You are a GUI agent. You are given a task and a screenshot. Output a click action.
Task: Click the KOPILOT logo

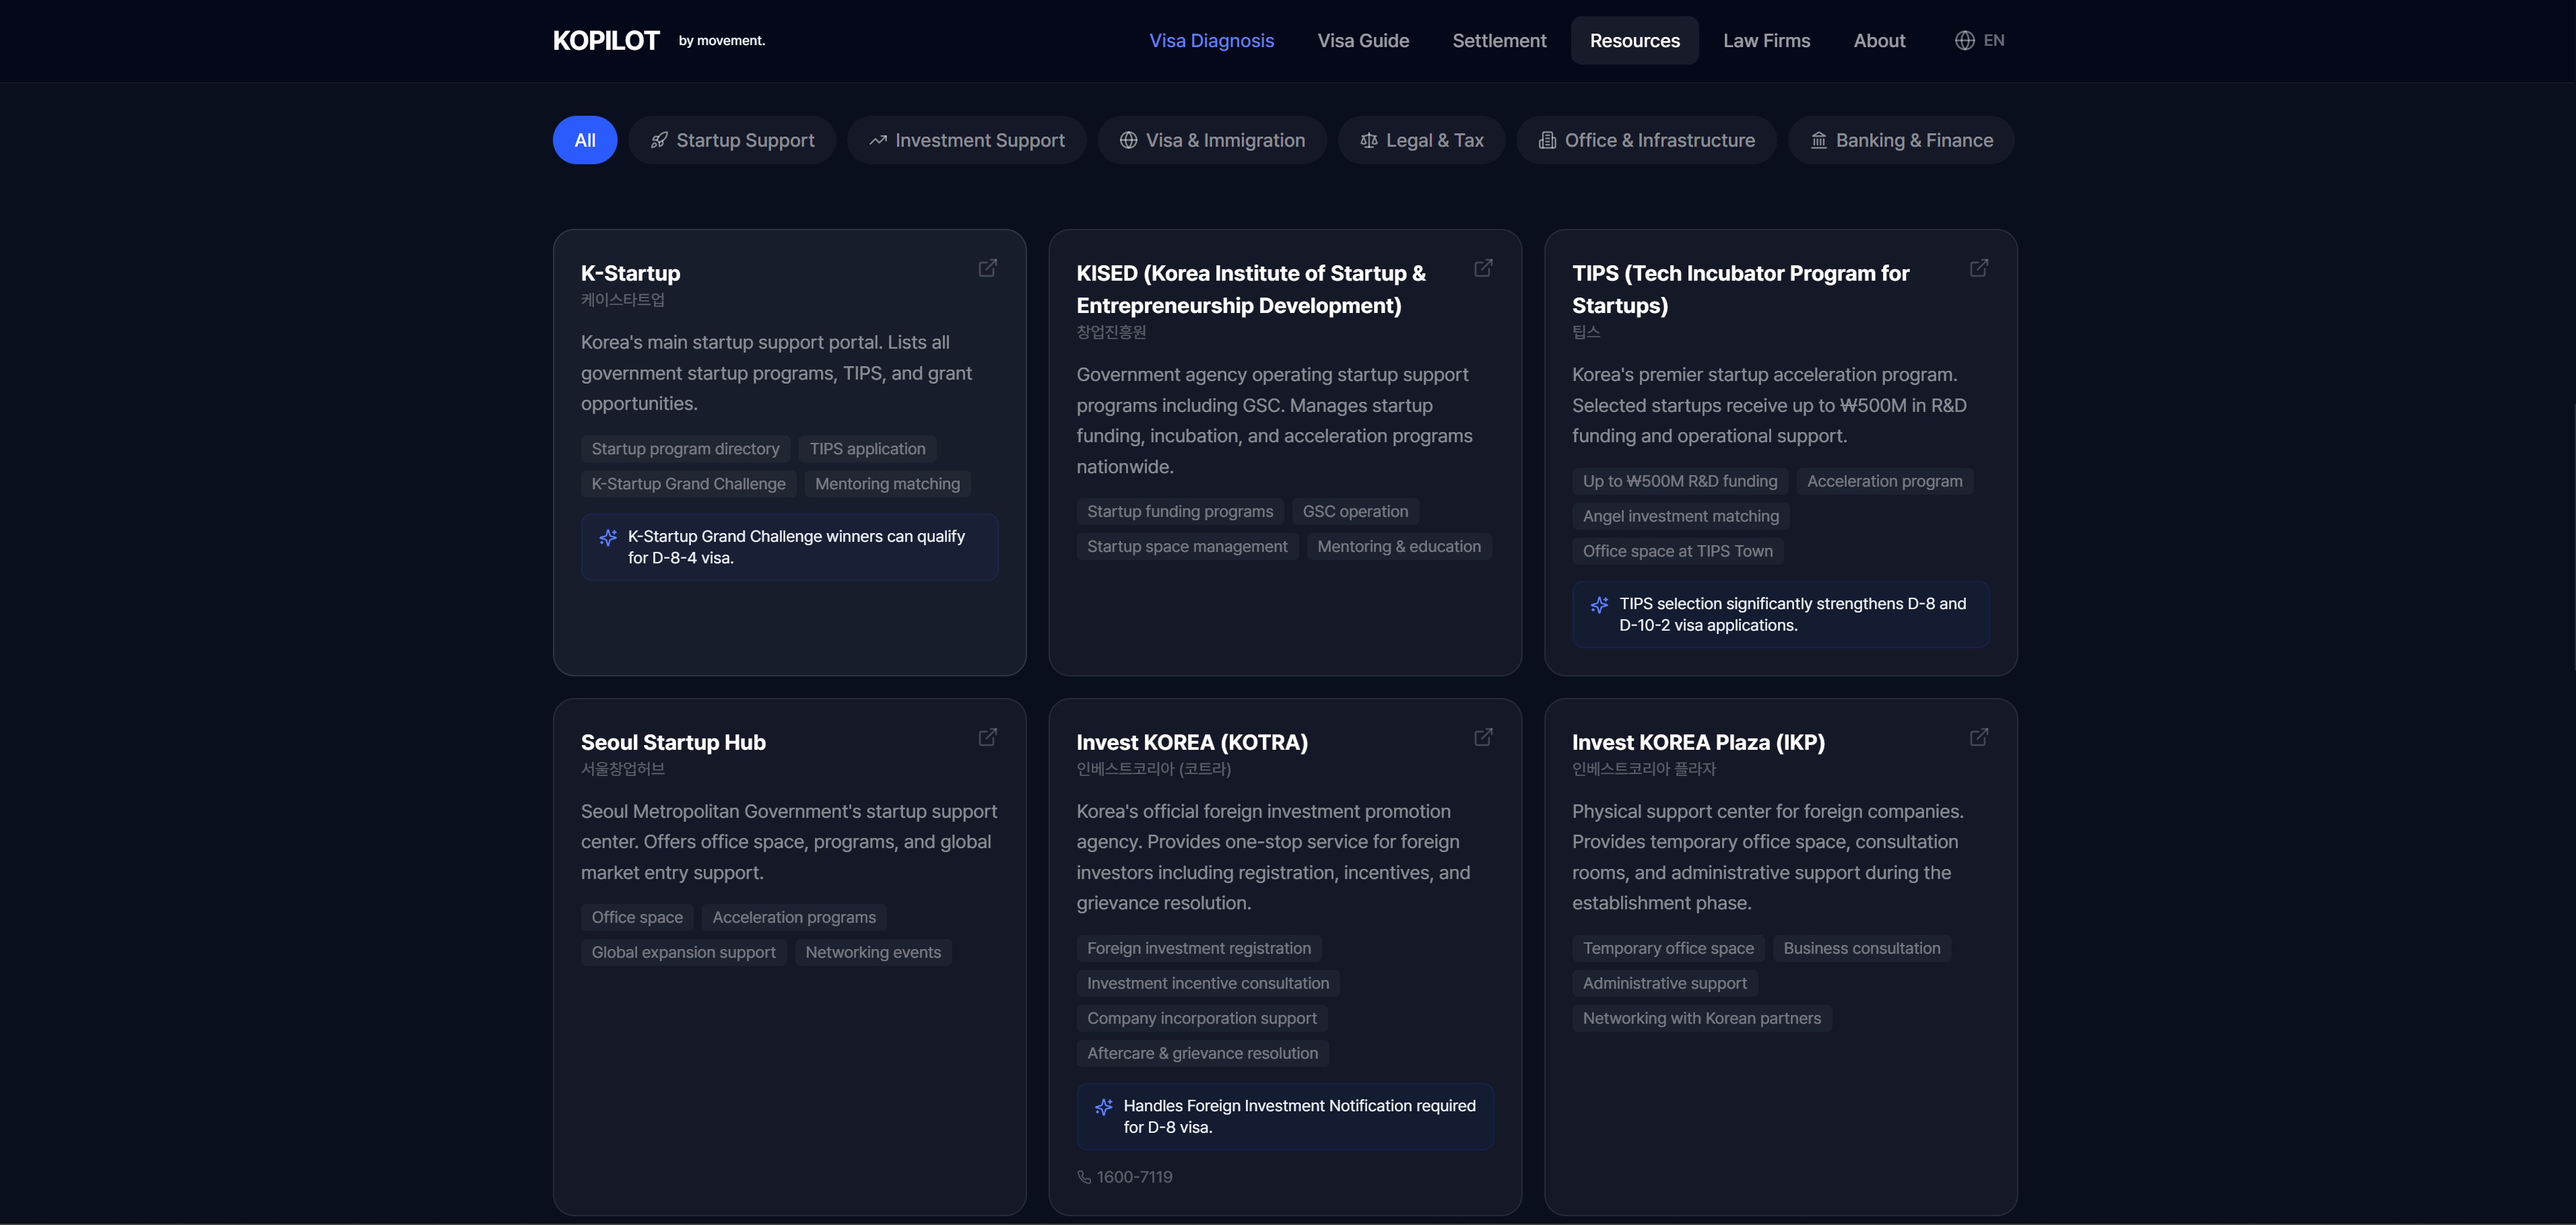pos(606,41)
